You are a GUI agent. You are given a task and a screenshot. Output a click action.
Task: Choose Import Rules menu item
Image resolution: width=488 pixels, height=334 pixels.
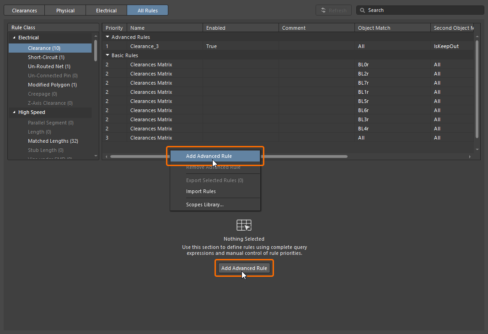pos(215,191)
